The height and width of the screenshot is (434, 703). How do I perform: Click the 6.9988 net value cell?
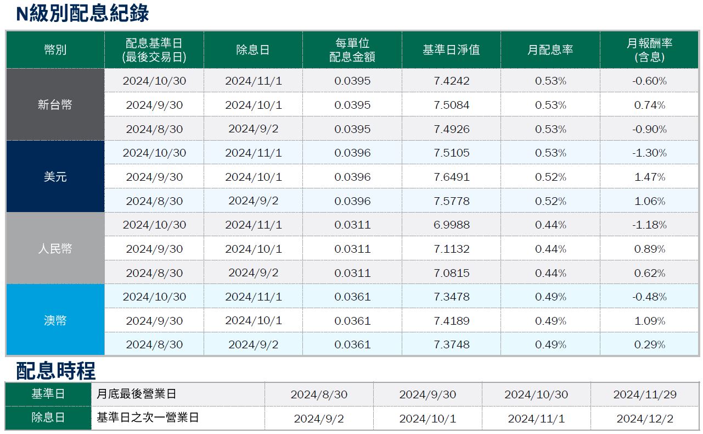click(451, 225)
